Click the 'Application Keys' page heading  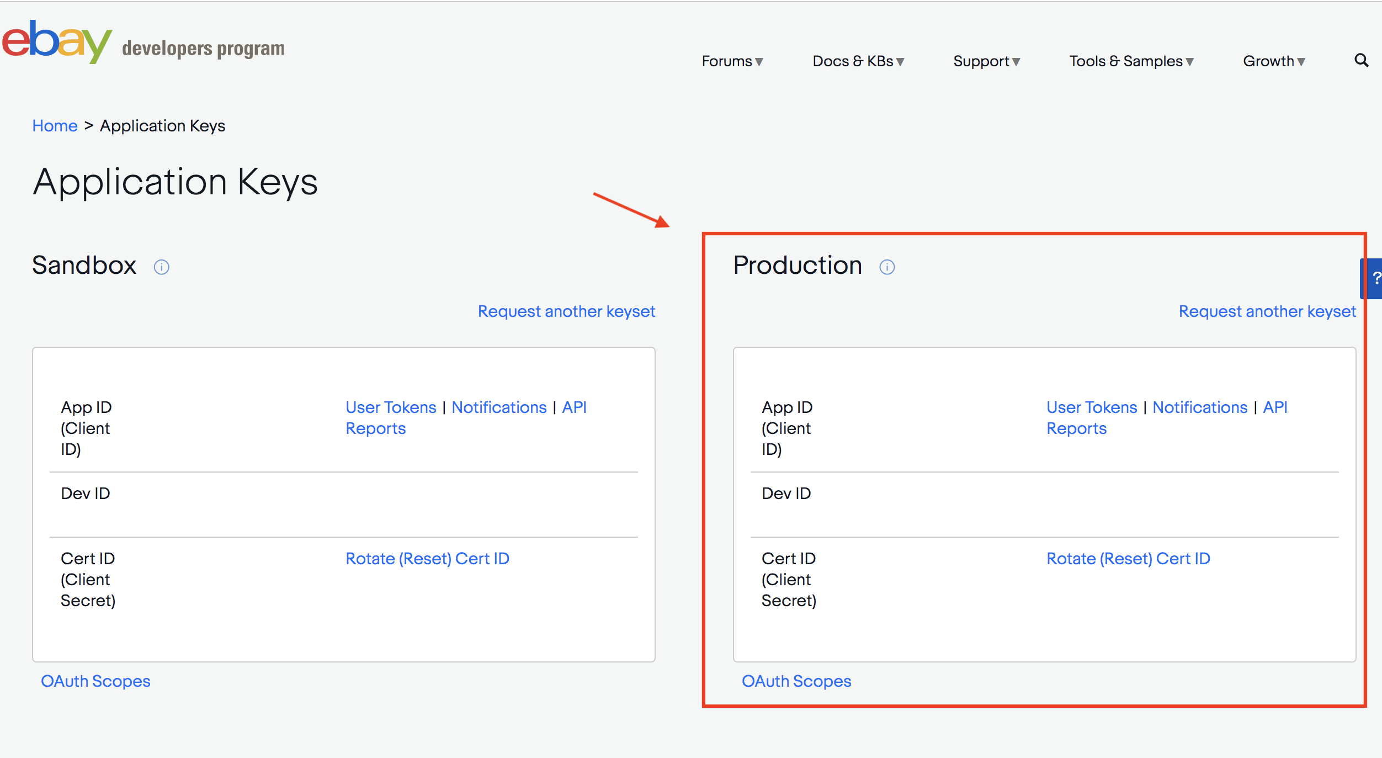(175, 182)
